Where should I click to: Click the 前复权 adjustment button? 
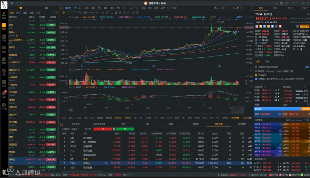coord(239,17)
